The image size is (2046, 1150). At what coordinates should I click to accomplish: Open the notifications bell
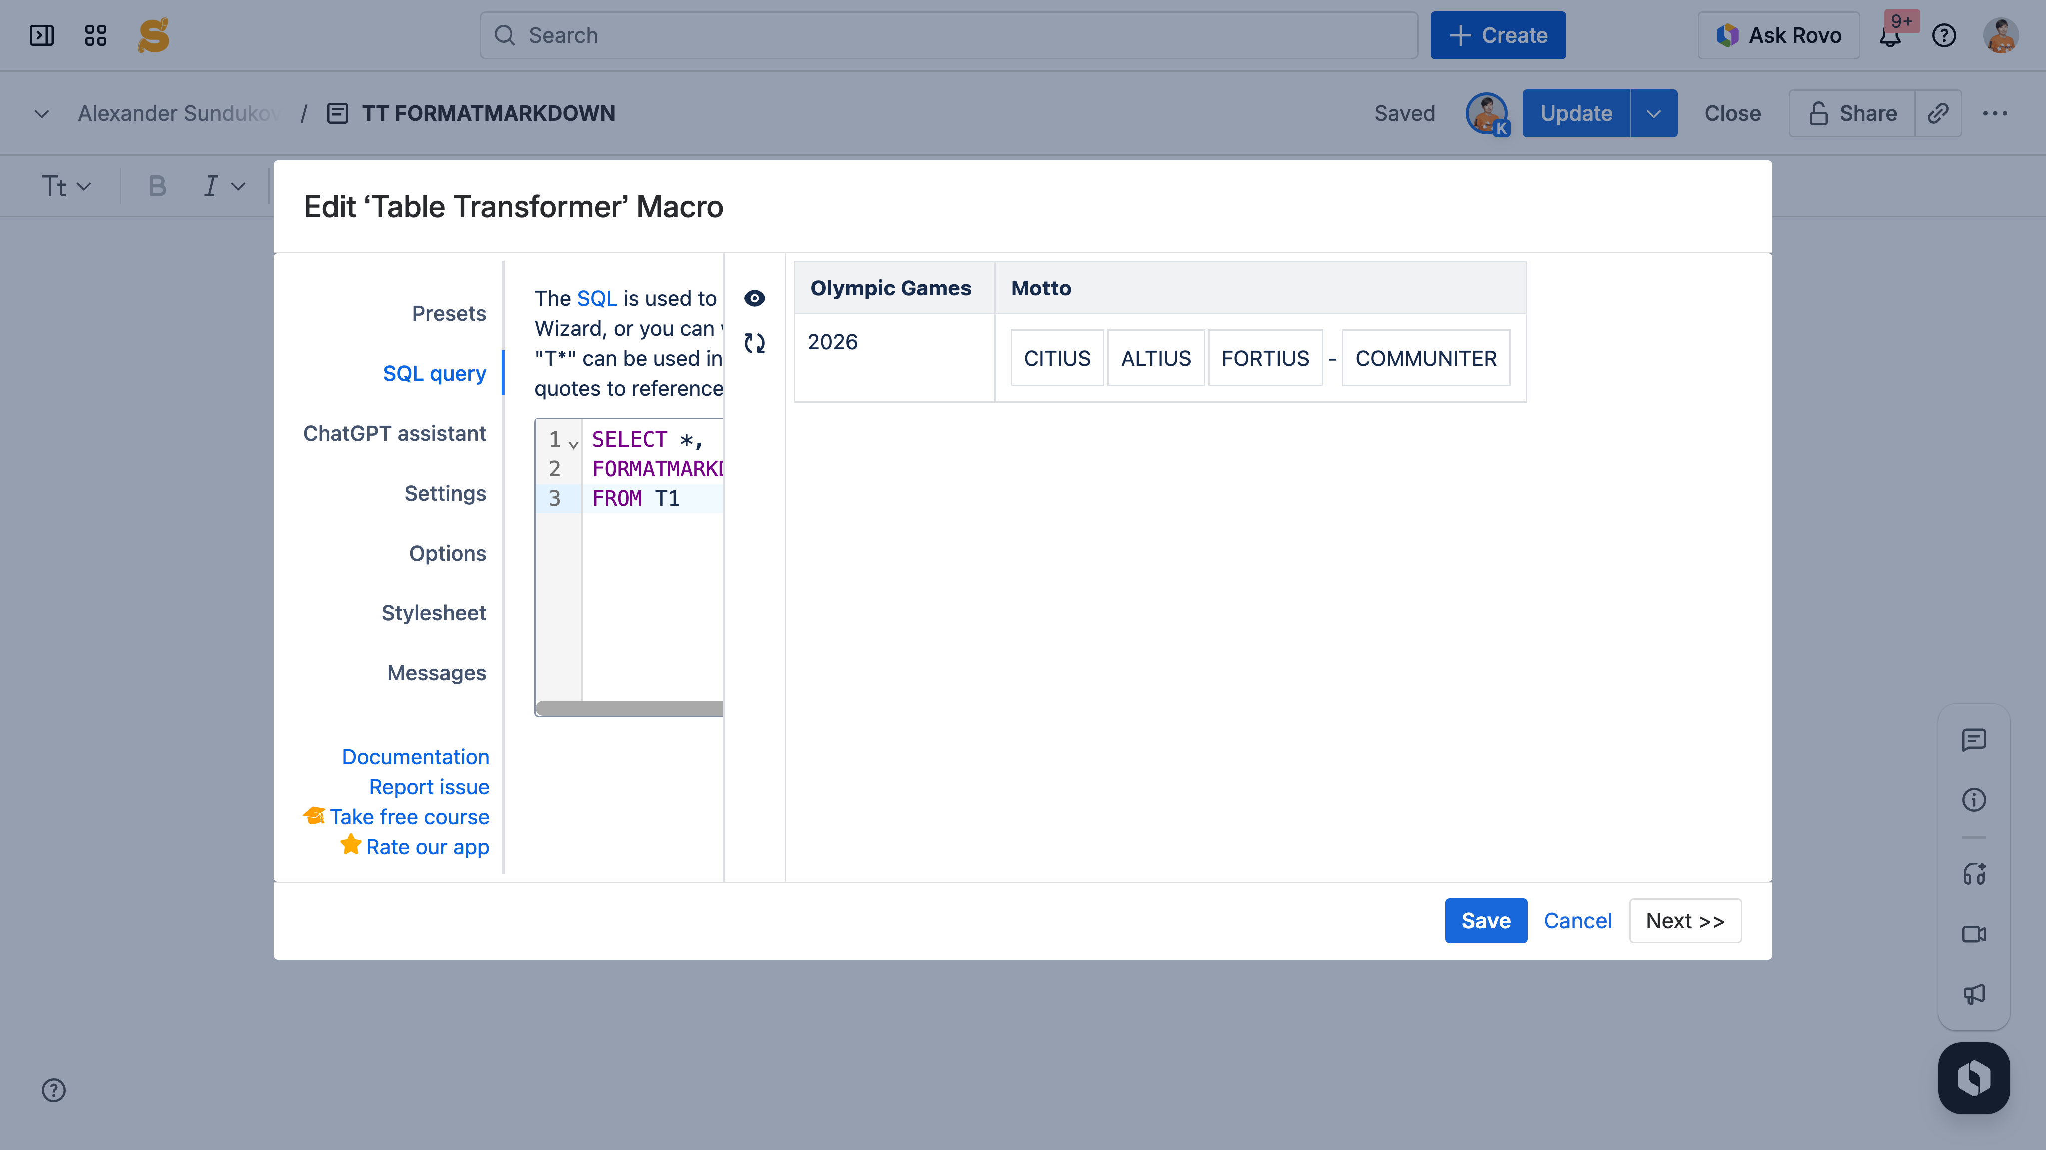click(1890, 36)
